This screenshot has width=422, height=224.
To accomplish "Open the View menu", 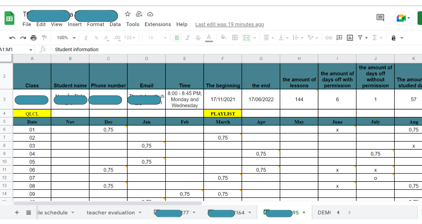I will (x=56, y=24).
